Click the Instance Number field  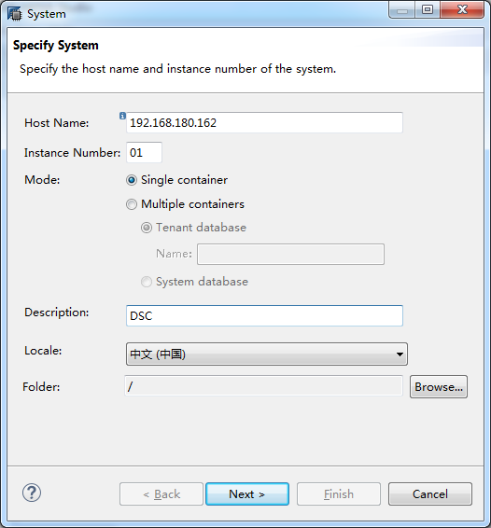tap(144, 153)
